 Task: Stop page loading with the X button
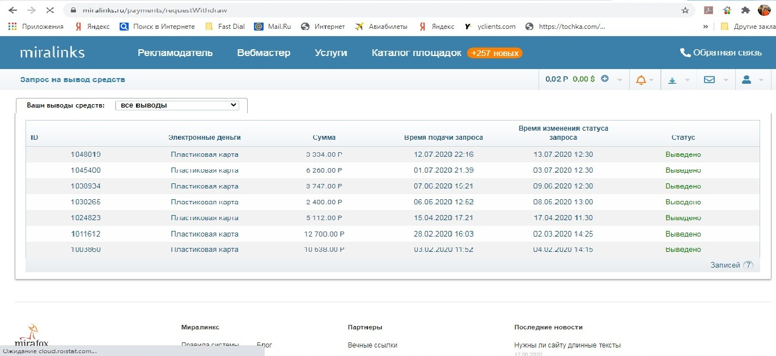point(49,10)
